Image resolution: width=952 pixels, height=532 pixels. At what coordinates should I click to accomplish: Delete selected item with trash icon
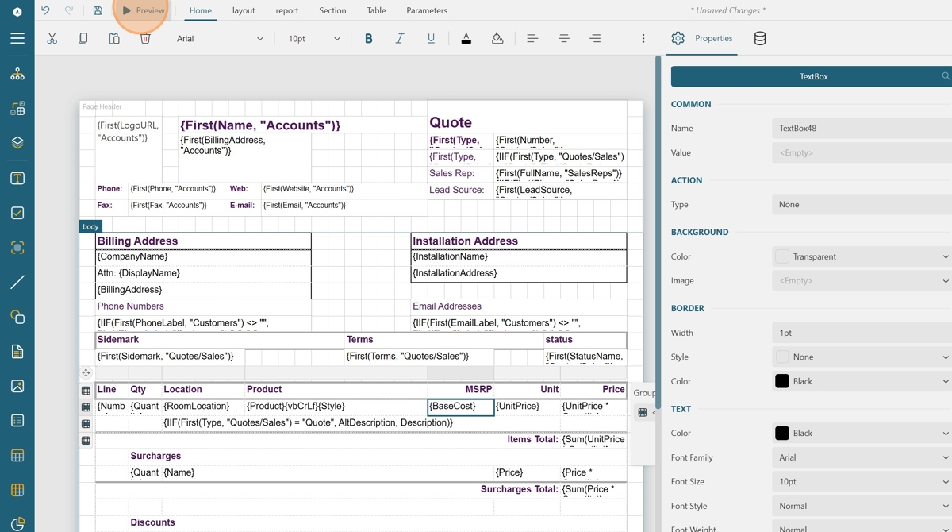tap(145, 38)
